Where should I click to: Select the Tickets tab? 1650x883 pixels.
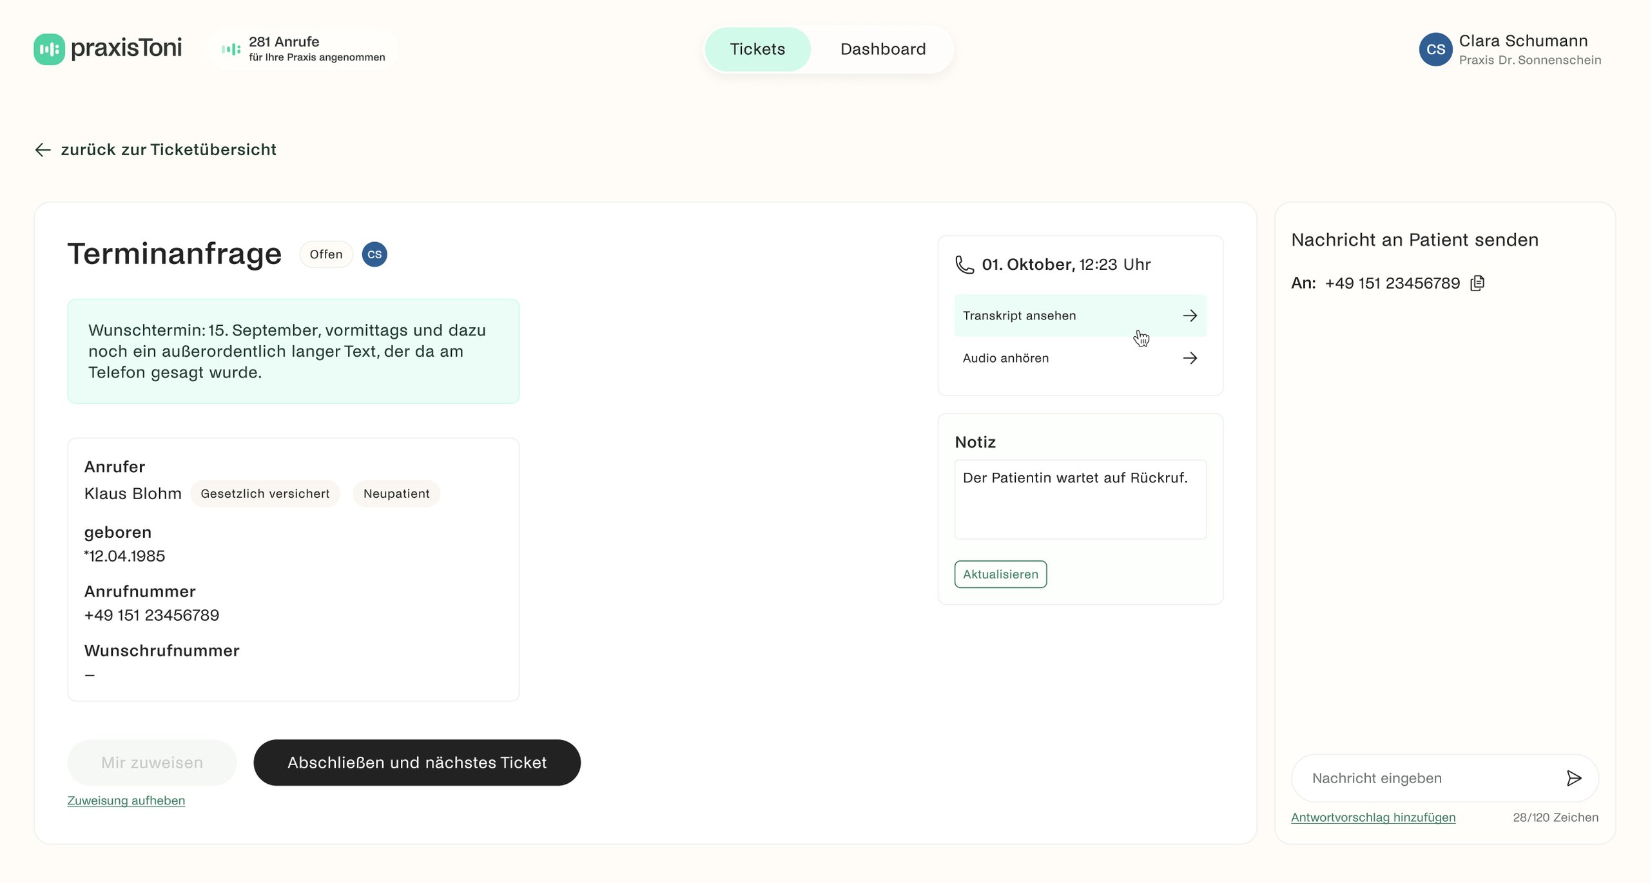757,49
